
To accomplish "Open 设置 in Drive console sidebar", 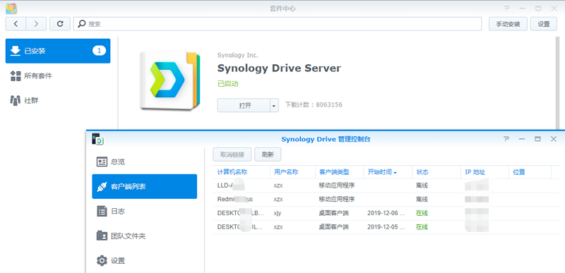I will pos(145,260).
